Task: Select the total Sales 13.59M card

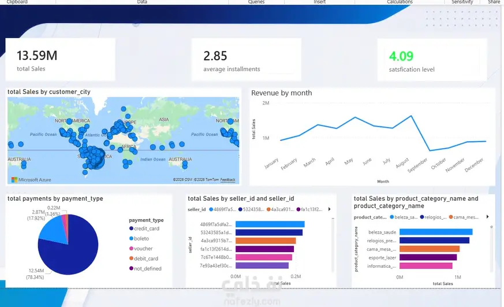Action: point(60,60)
